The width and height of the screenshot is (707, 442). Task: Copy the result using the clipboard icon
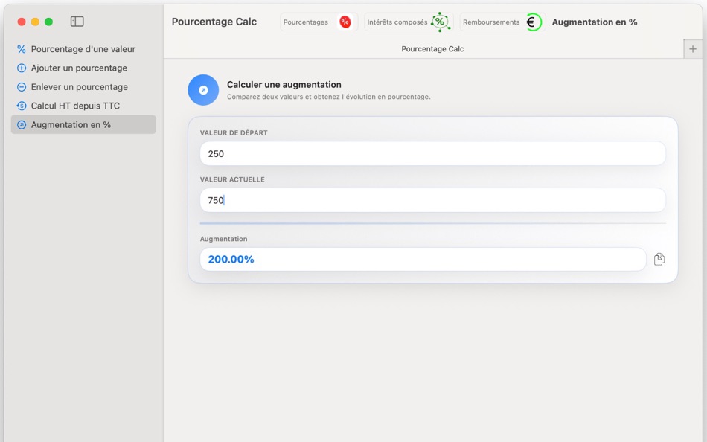click(x=658, y=258)
